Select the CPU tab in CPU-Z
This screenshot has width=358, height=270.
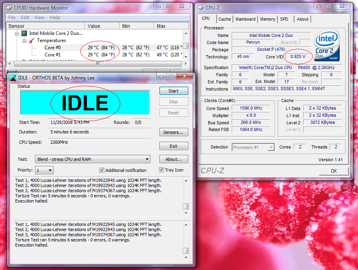point(206,19)
